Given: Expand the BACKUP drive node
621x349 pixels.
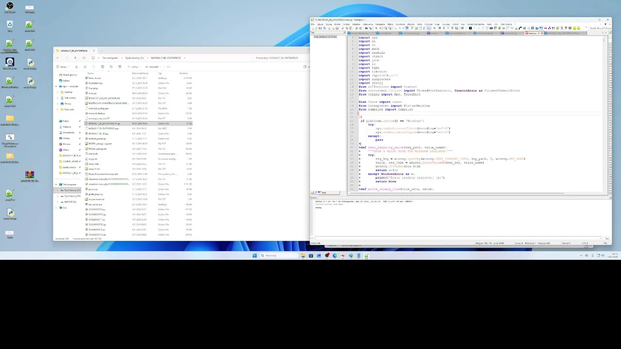Looking at the screenshot, I should click(57, 202).
